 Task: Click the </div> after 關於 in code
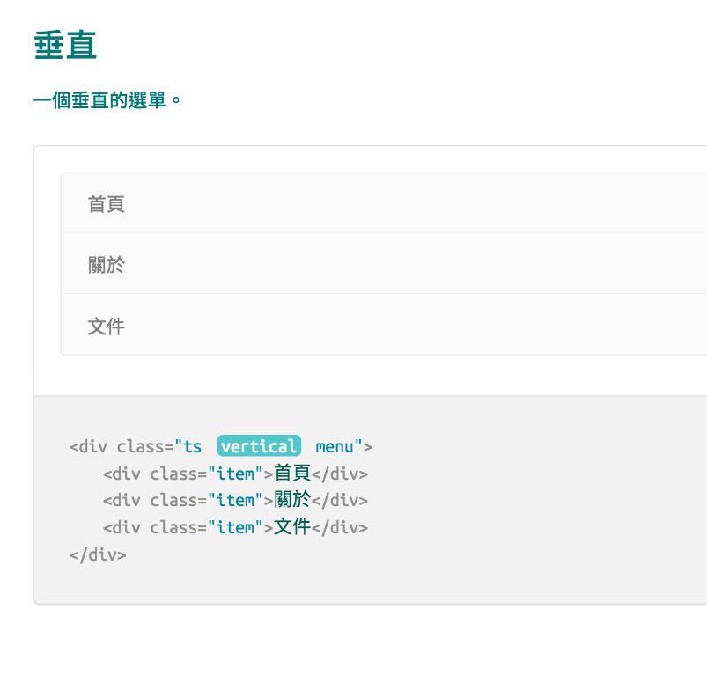click(x=340, y=500)
